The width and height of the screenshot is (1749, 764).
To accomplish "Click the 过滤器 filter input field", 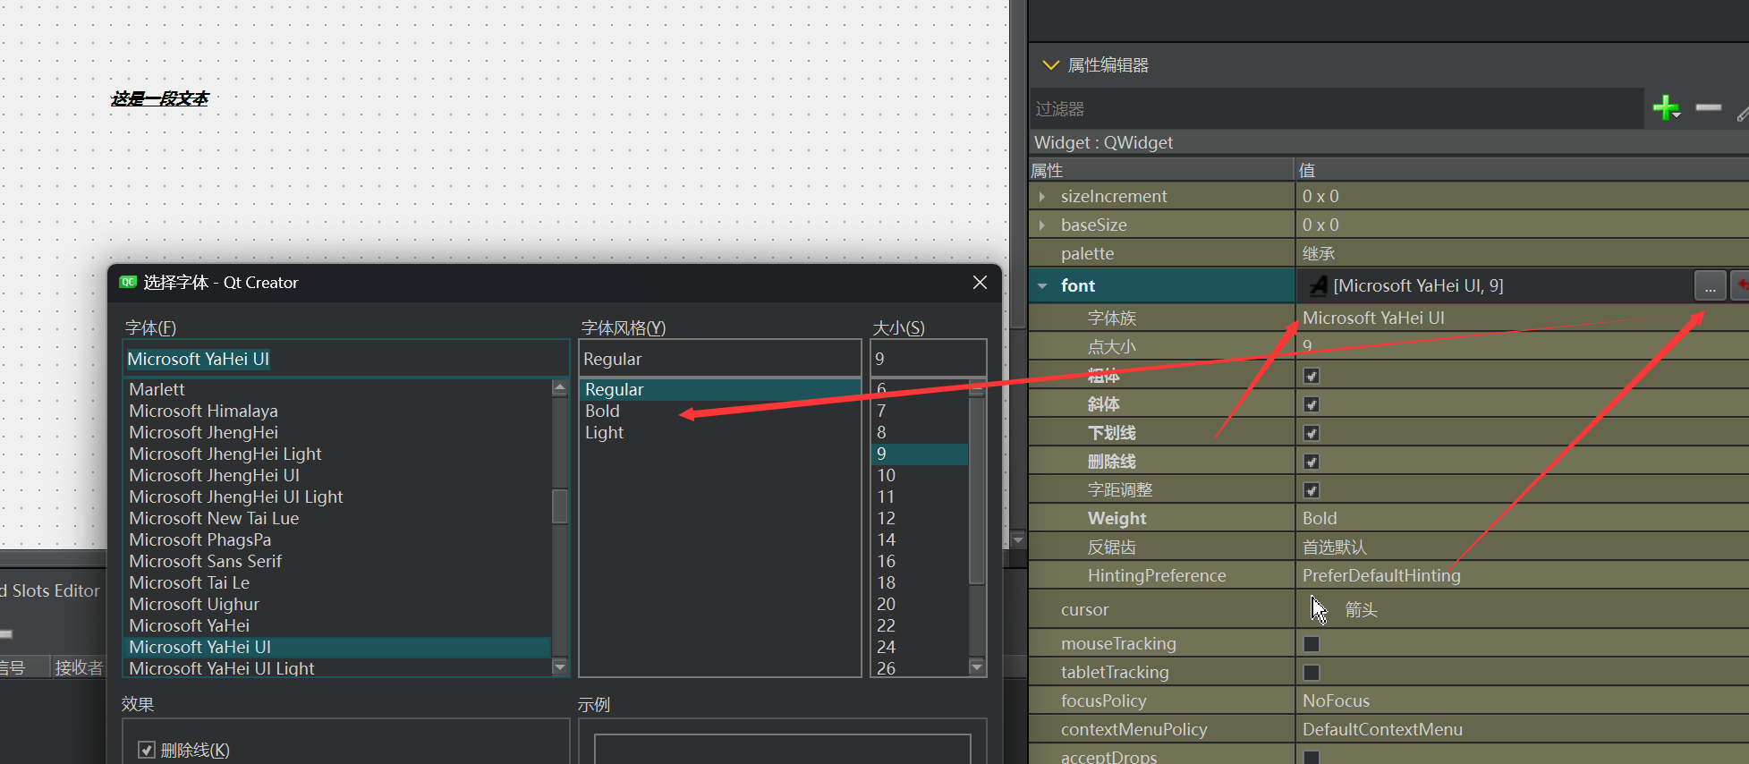I will 1337,109.
